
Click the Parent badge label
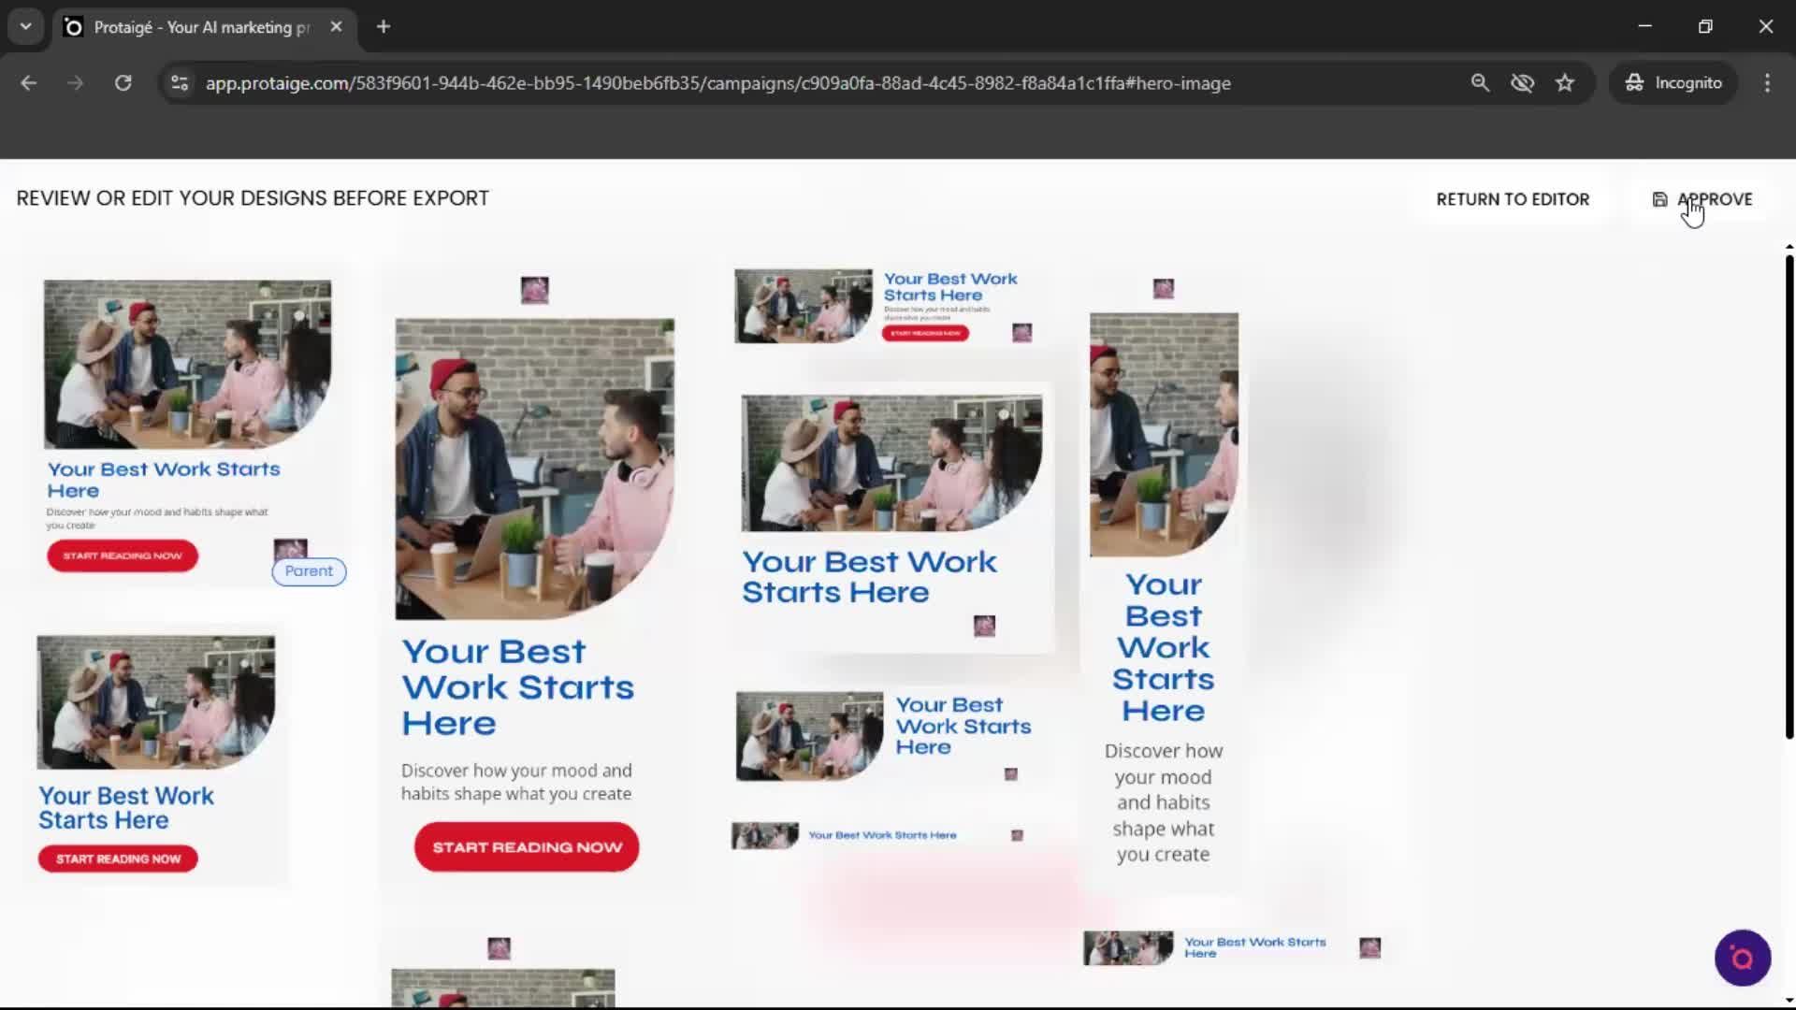click(x=309, y=571)
